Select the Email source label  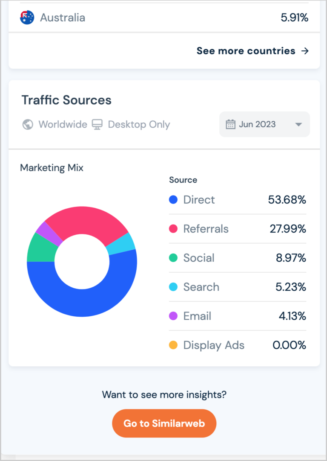pyautogui.click(x=197, y=316)
